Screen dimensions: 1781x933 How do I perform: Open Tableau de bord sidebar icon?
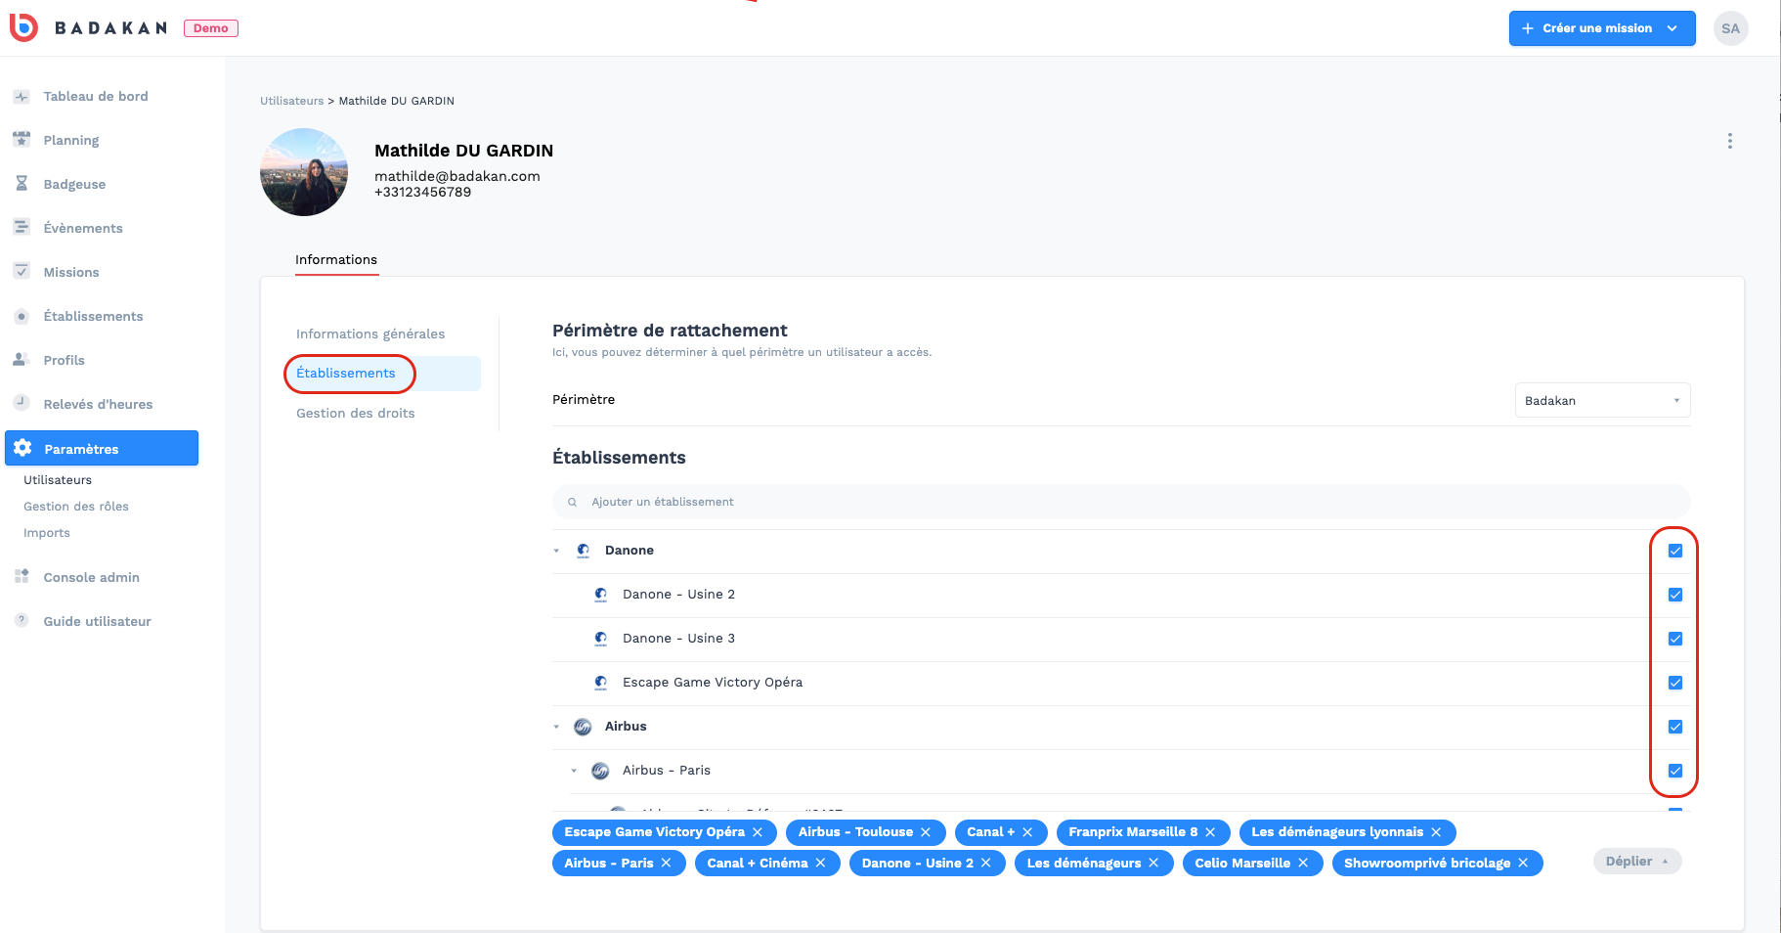pos(22,96)
